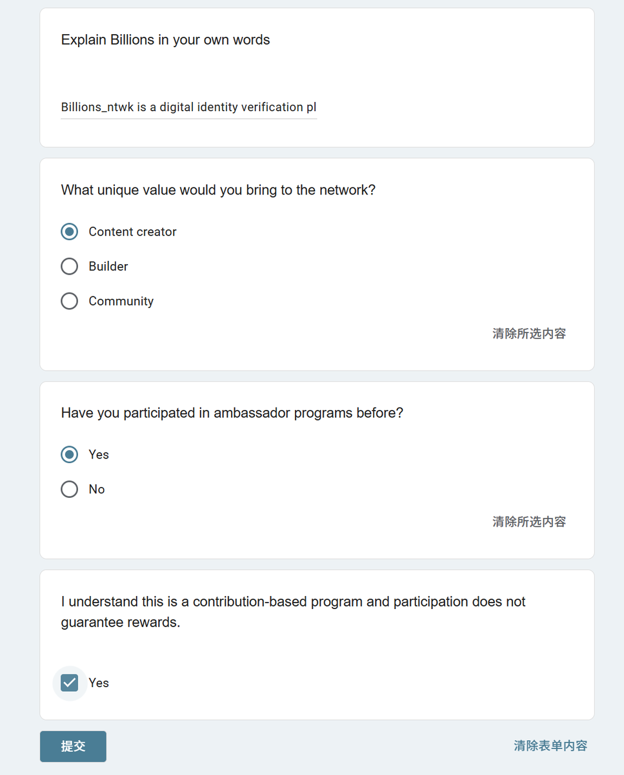Click the 'Builder' label text

(108, 267)
